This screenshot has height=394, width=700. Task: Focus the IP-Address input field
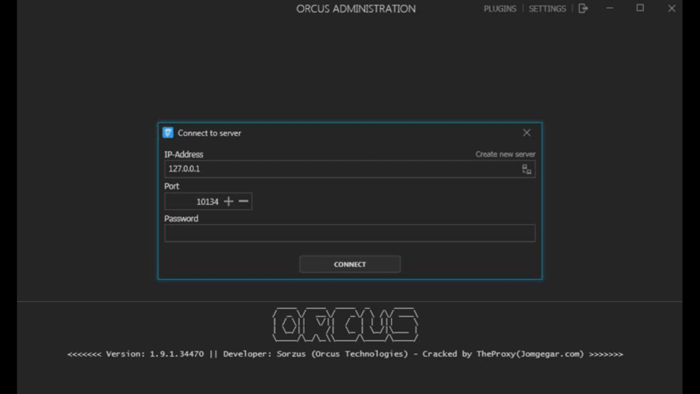click(x=349, y=169)
